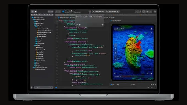The width and height of the screenshot is (187, 105).
Task: Collapse the Capture folder
Action: pos(35,27)
